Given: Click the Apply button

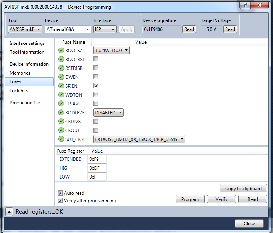Looking at the screenshot, I should pos(127,29).
